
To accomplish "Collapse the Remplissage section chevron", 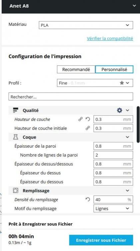I will (127, 191).
